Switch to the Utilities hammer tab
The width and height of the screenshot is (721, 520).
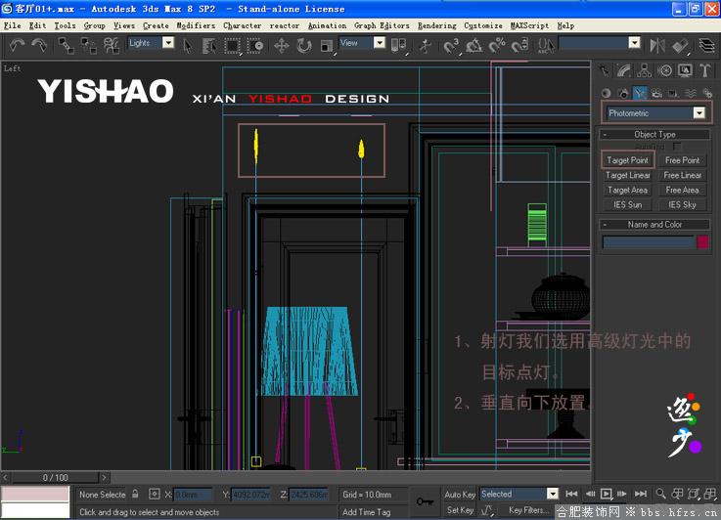(705, 70)
